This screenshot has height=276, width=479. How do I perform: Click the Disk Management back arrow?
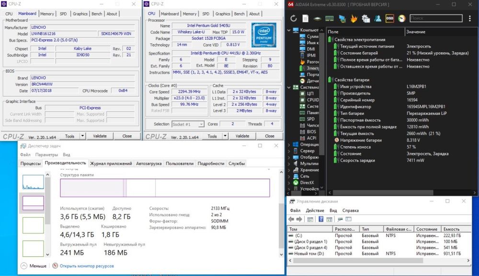[x=291, y=219]
